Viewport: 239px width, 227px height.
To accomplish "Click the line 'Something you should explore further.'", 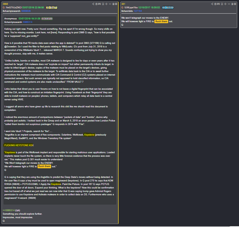I will [x=22, y=214].
